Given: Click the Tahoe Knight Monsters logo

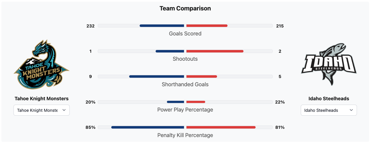Looking at the screenshot, I should pyautogui.click(x=42, y=65).
